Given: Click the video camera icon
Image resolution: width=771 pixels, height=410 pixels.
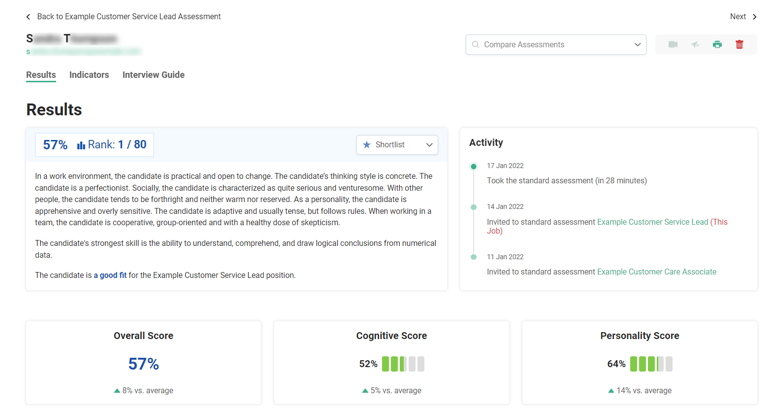Looking at the screenshot, I should 673,44.
